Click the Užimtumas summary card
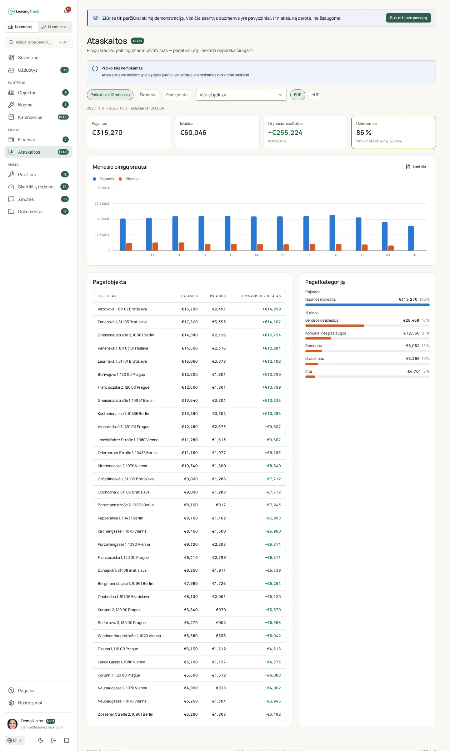 393,132
